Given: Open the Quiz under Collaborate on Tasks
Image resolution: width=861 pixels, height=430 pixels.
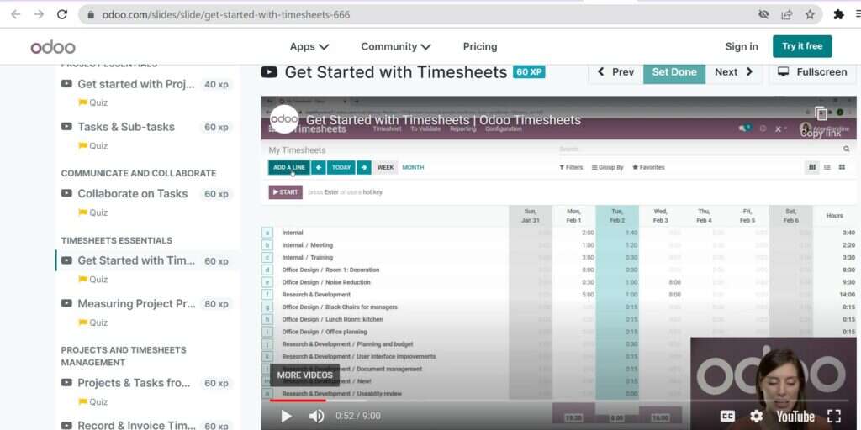Looking at the screenshot, I should click(92, 212).
